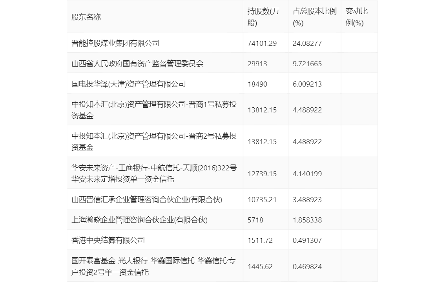Select 华安未来资产 天顺(2016)322号 shareholder name

pos(154,174)
